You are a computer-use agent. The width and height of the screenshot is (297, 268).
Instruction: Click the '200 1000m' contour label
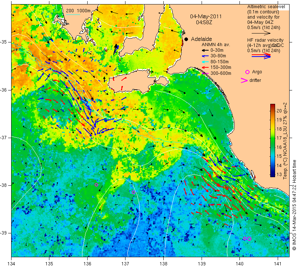pyautogui.click(x=78, y=11)
